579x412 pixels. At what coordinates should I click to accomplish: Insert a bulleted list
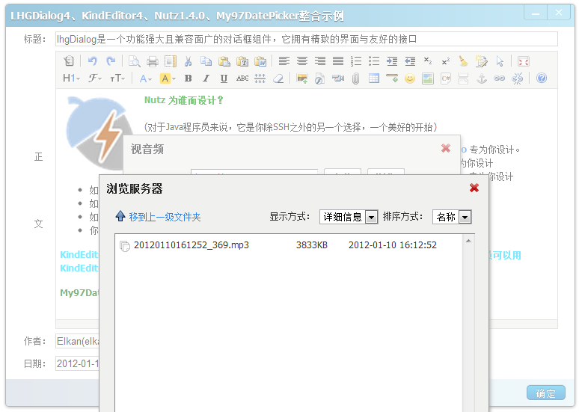click(374, 61)
